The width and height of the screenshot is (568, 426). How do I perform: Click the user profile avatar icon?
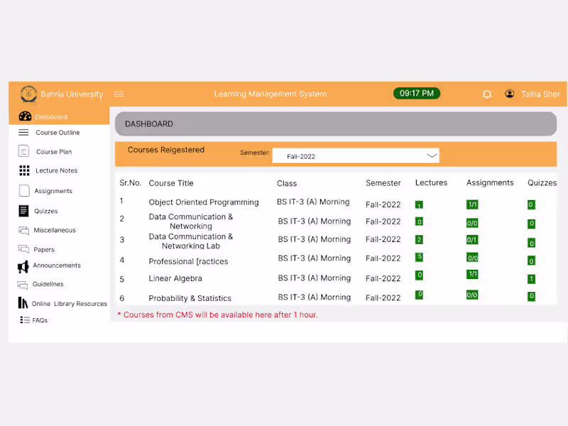click(x=510, y=94)
